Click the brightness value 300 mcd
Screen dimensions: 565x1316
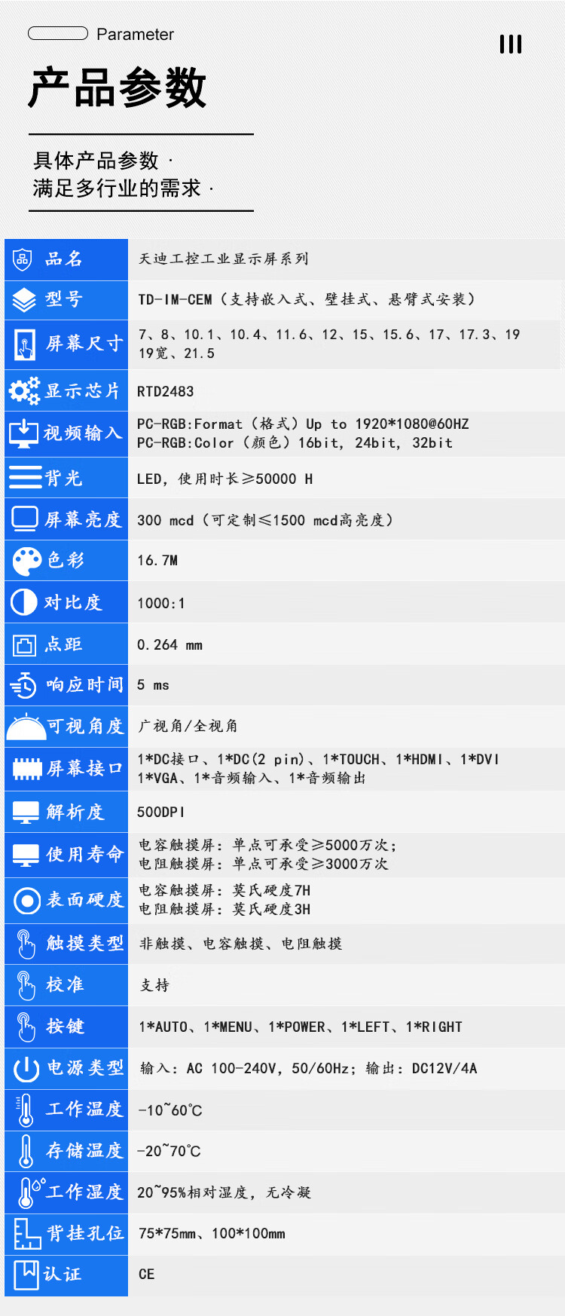165,520
